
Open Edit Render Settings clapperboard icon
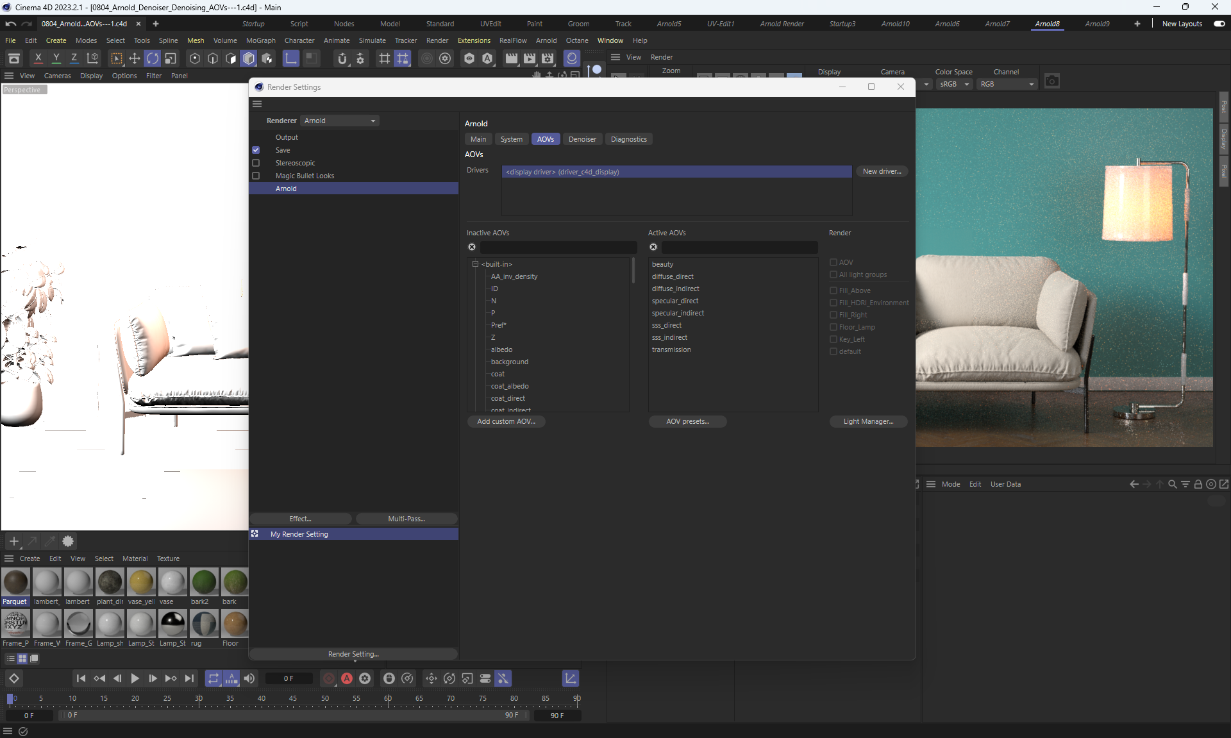coord(548,58)
